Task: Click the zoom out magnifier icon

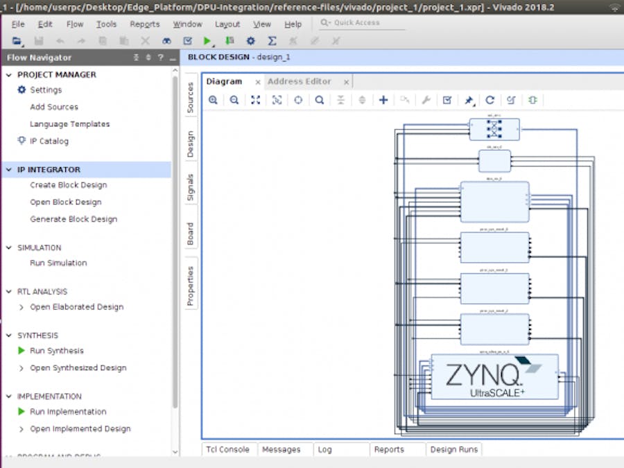Action: 234,100
